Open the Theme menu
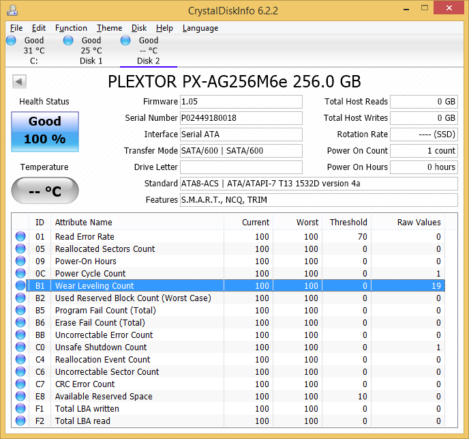This screenshot has height=439, width=469. (109, 28)
